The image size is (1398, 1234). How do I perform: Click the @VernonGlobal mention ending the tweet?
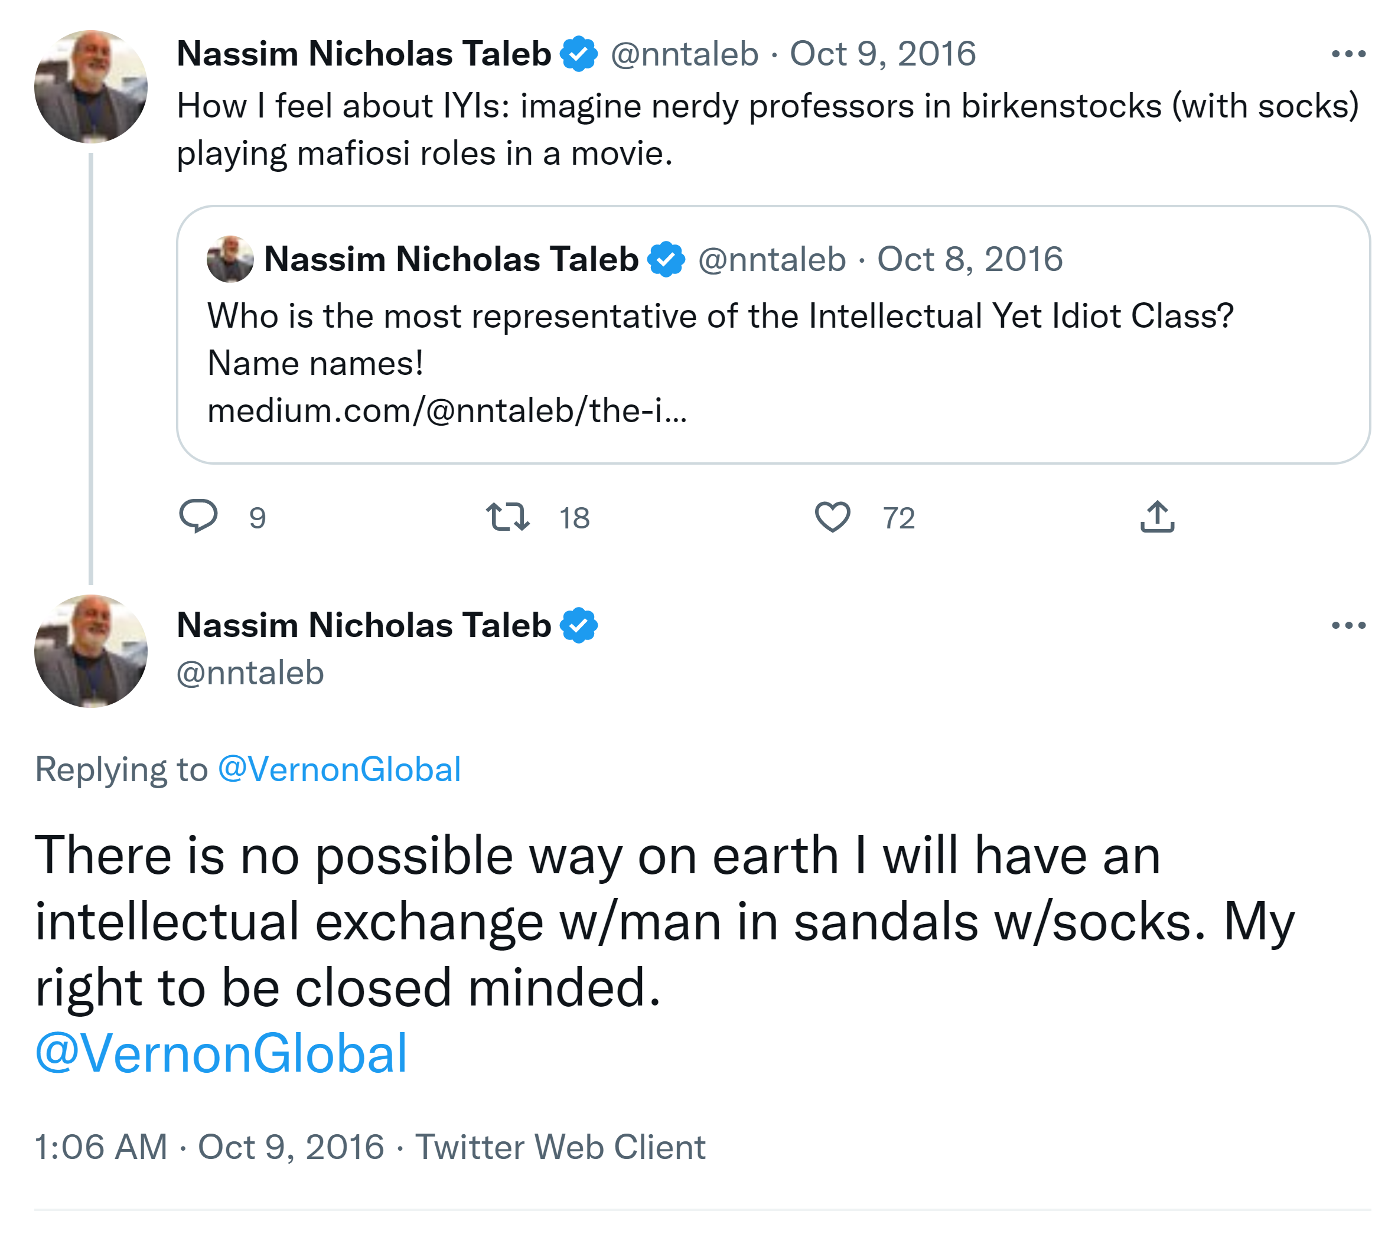(221, 1053)
